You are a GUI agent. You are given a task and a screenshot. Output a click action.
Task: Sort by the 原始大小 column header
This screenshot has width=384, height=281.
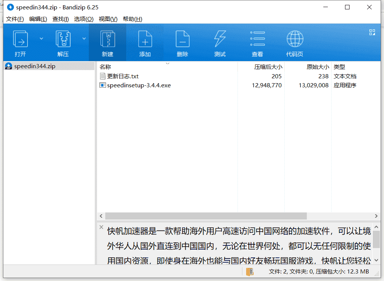tap(308, 67)
